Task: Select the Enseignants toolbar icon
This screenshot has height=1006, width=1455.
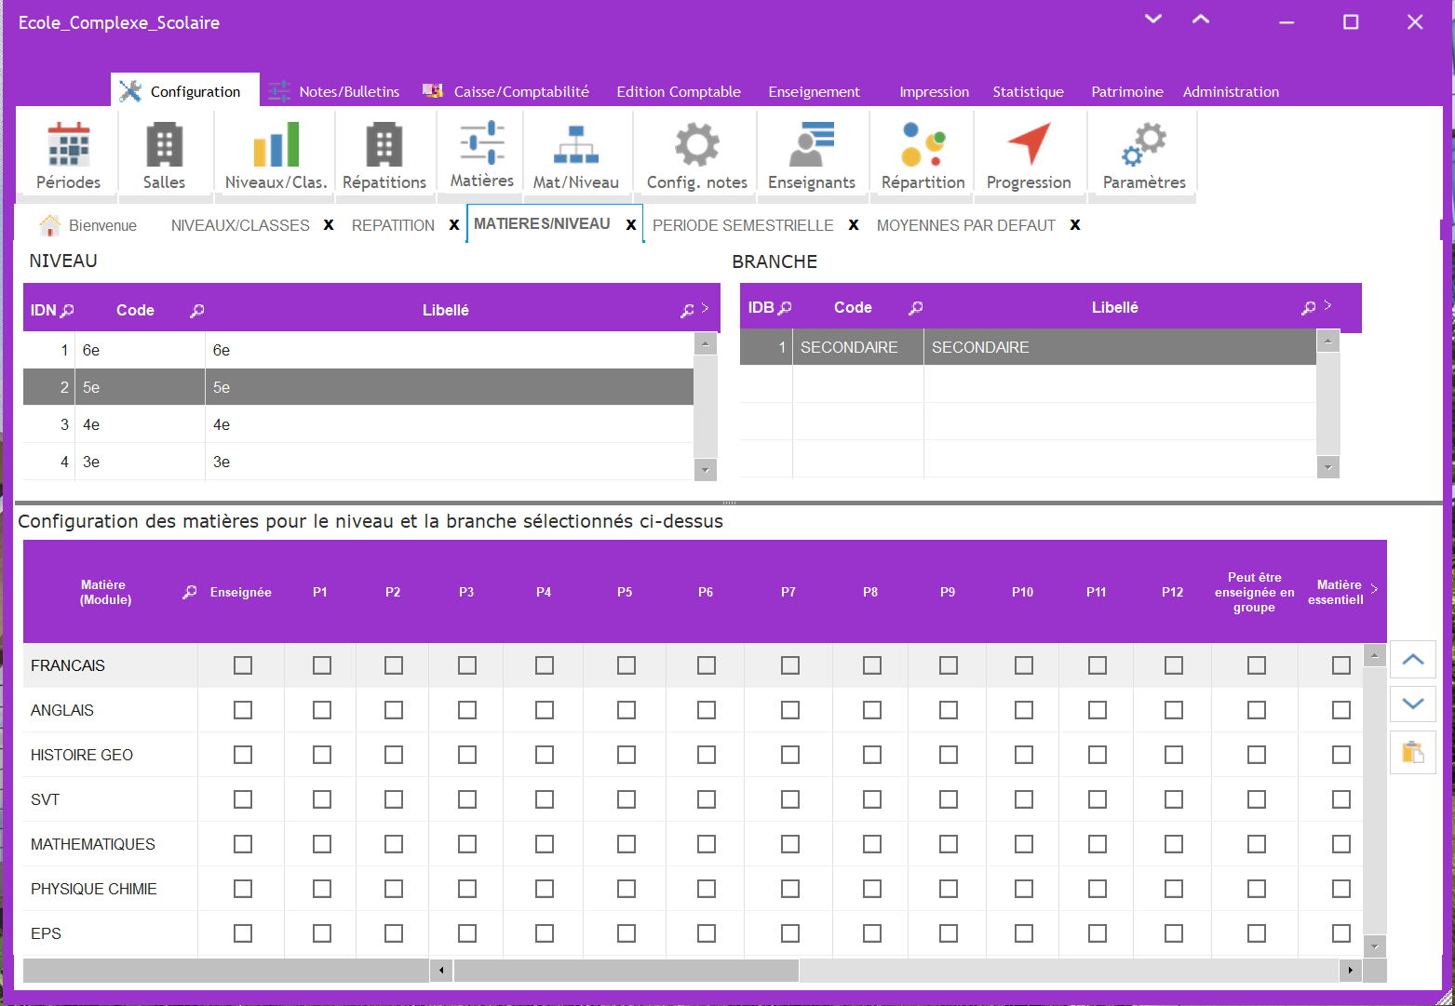Action: [x=811, y=145]
